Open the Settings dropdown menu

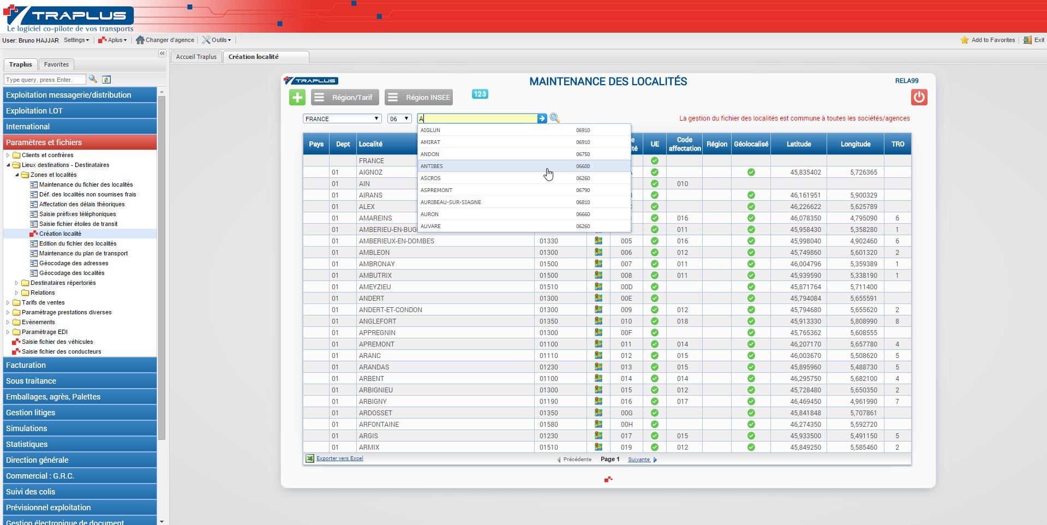pyautogui.click(x=76, y=40)
